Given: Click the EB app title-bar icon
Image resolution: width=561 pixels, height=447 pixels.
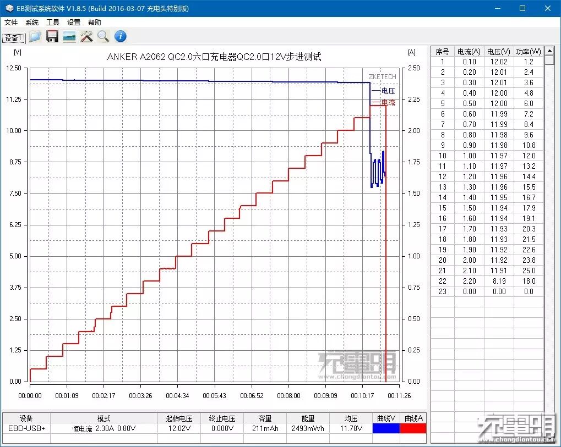Looking at the screenshot, I should click(x=9, y=8).
